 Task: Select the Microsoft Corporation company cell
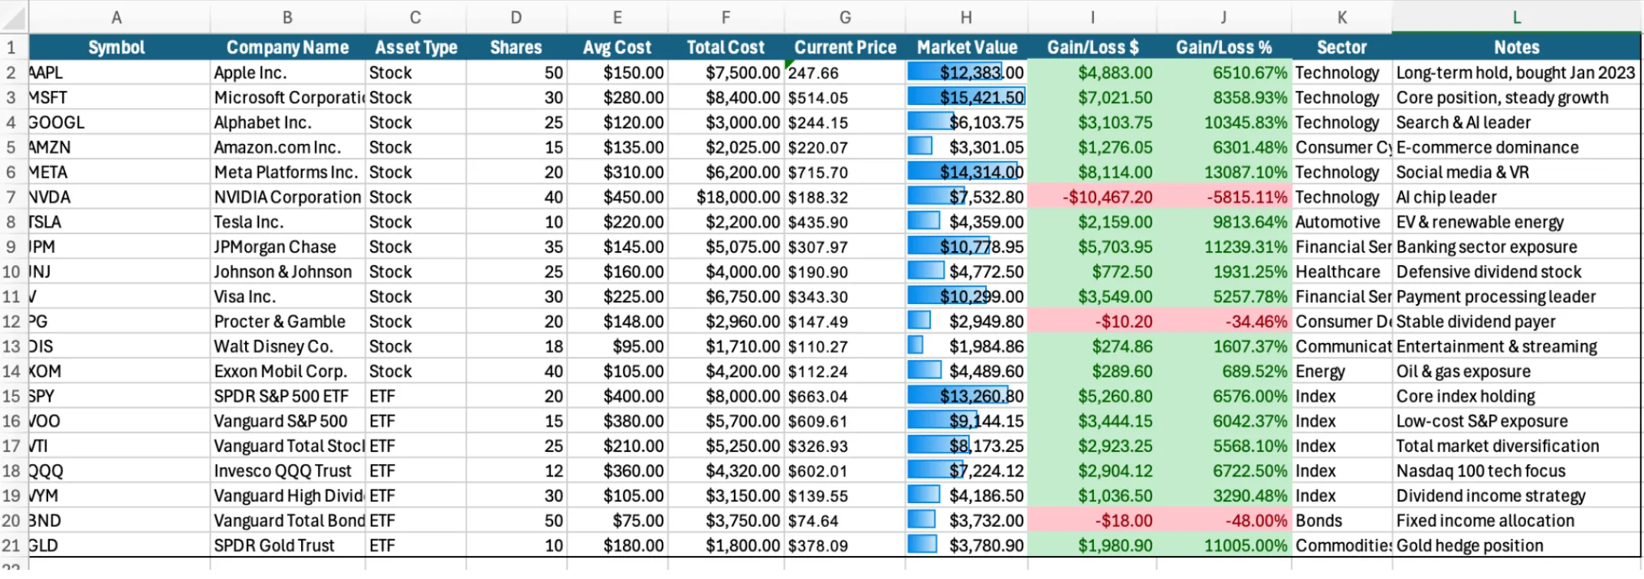[x=287, y=97]
